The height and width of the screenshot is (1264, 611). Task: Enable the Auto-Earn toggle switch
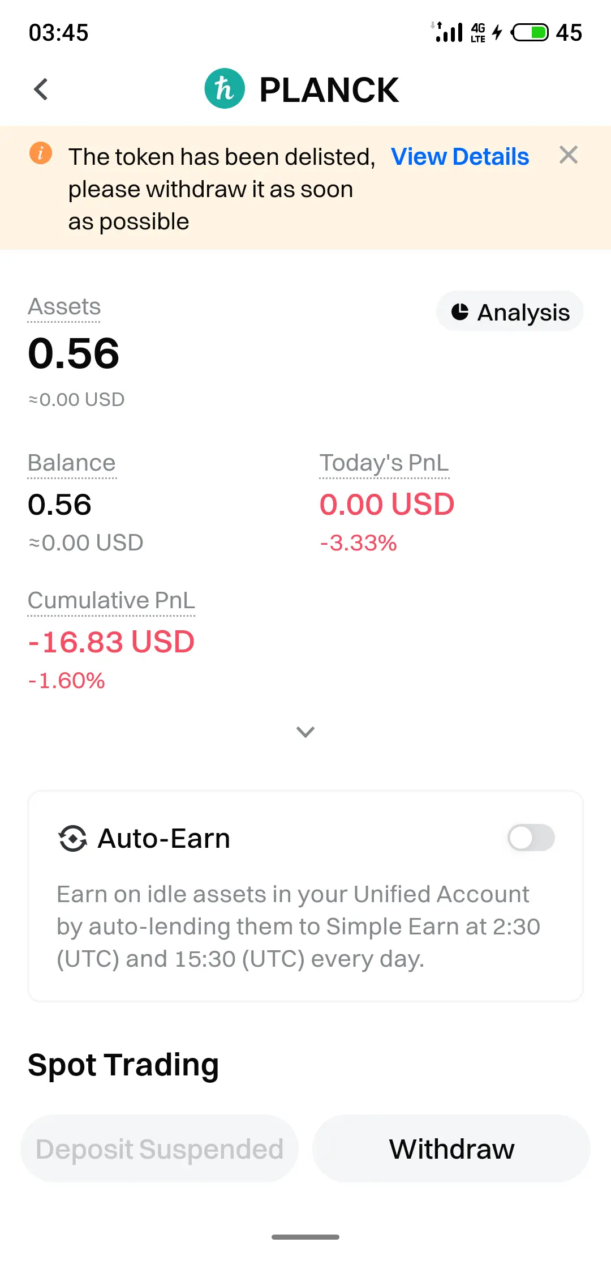pos(531,838)
